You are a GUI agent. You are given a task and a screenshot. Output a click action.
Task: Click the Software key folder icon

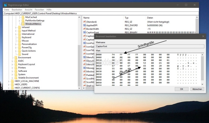click(16, 71)
